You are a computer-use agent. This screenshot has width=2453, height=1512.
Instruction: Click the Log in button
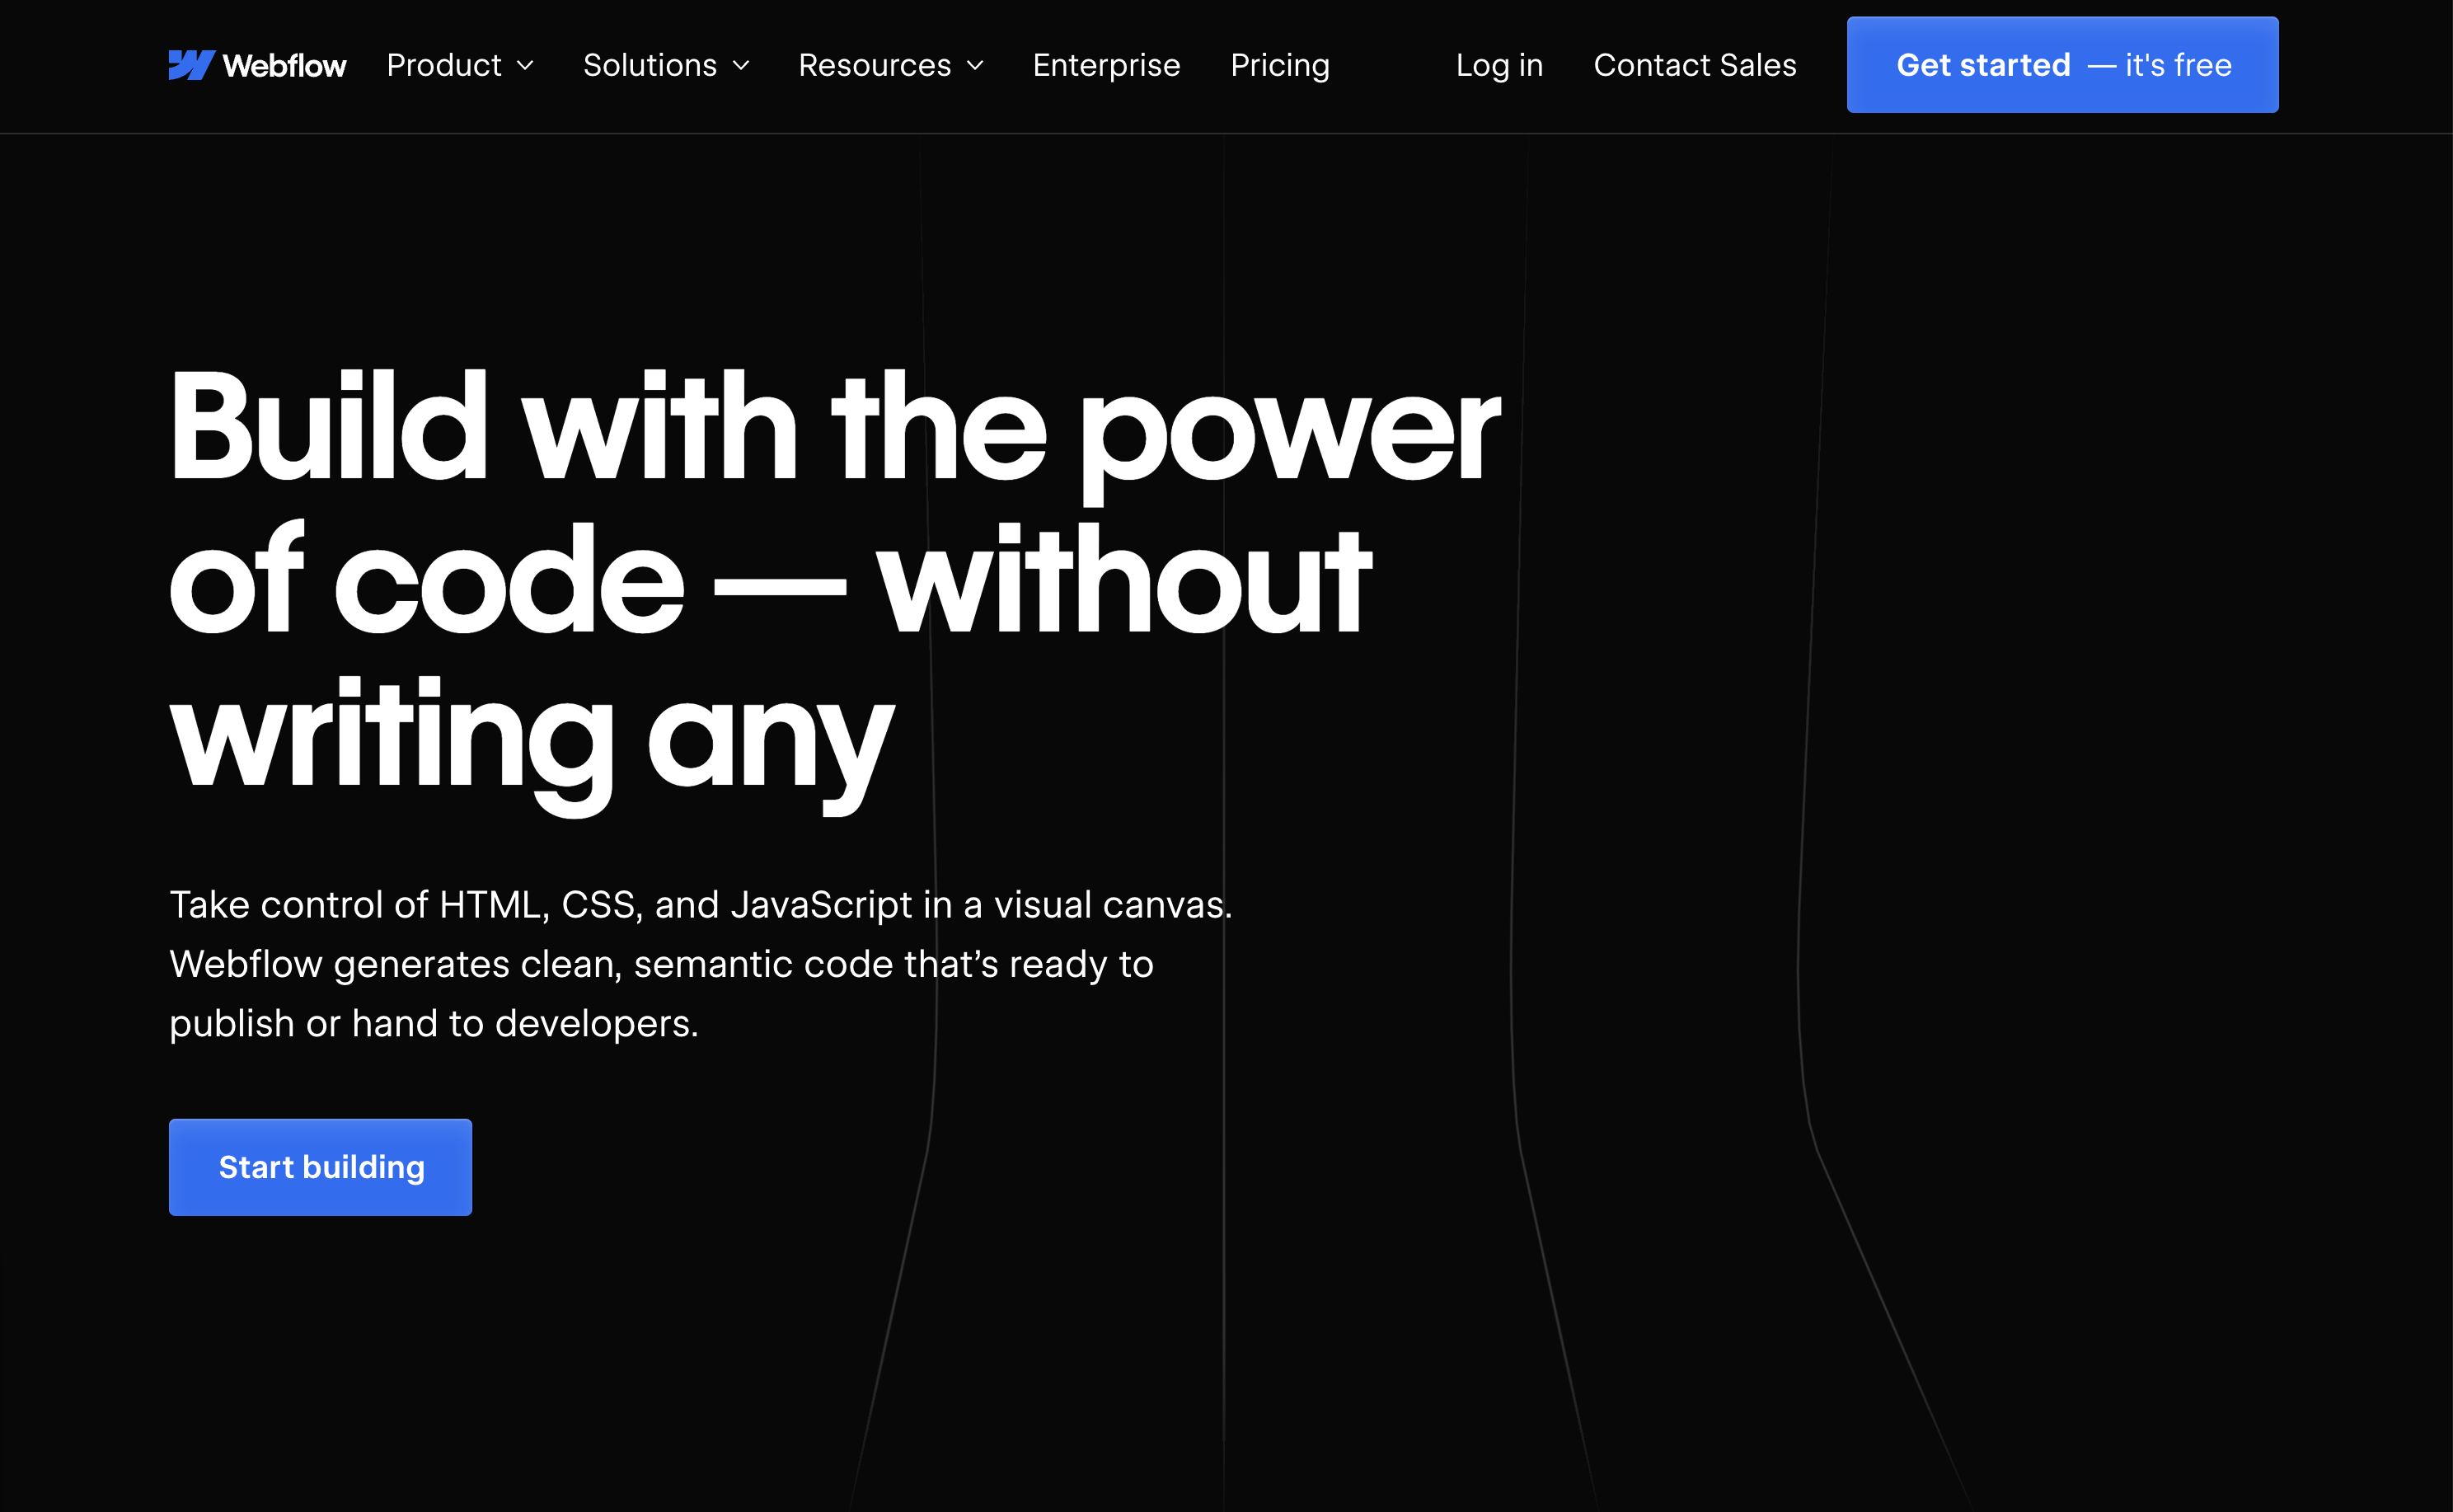point(1498,65)
